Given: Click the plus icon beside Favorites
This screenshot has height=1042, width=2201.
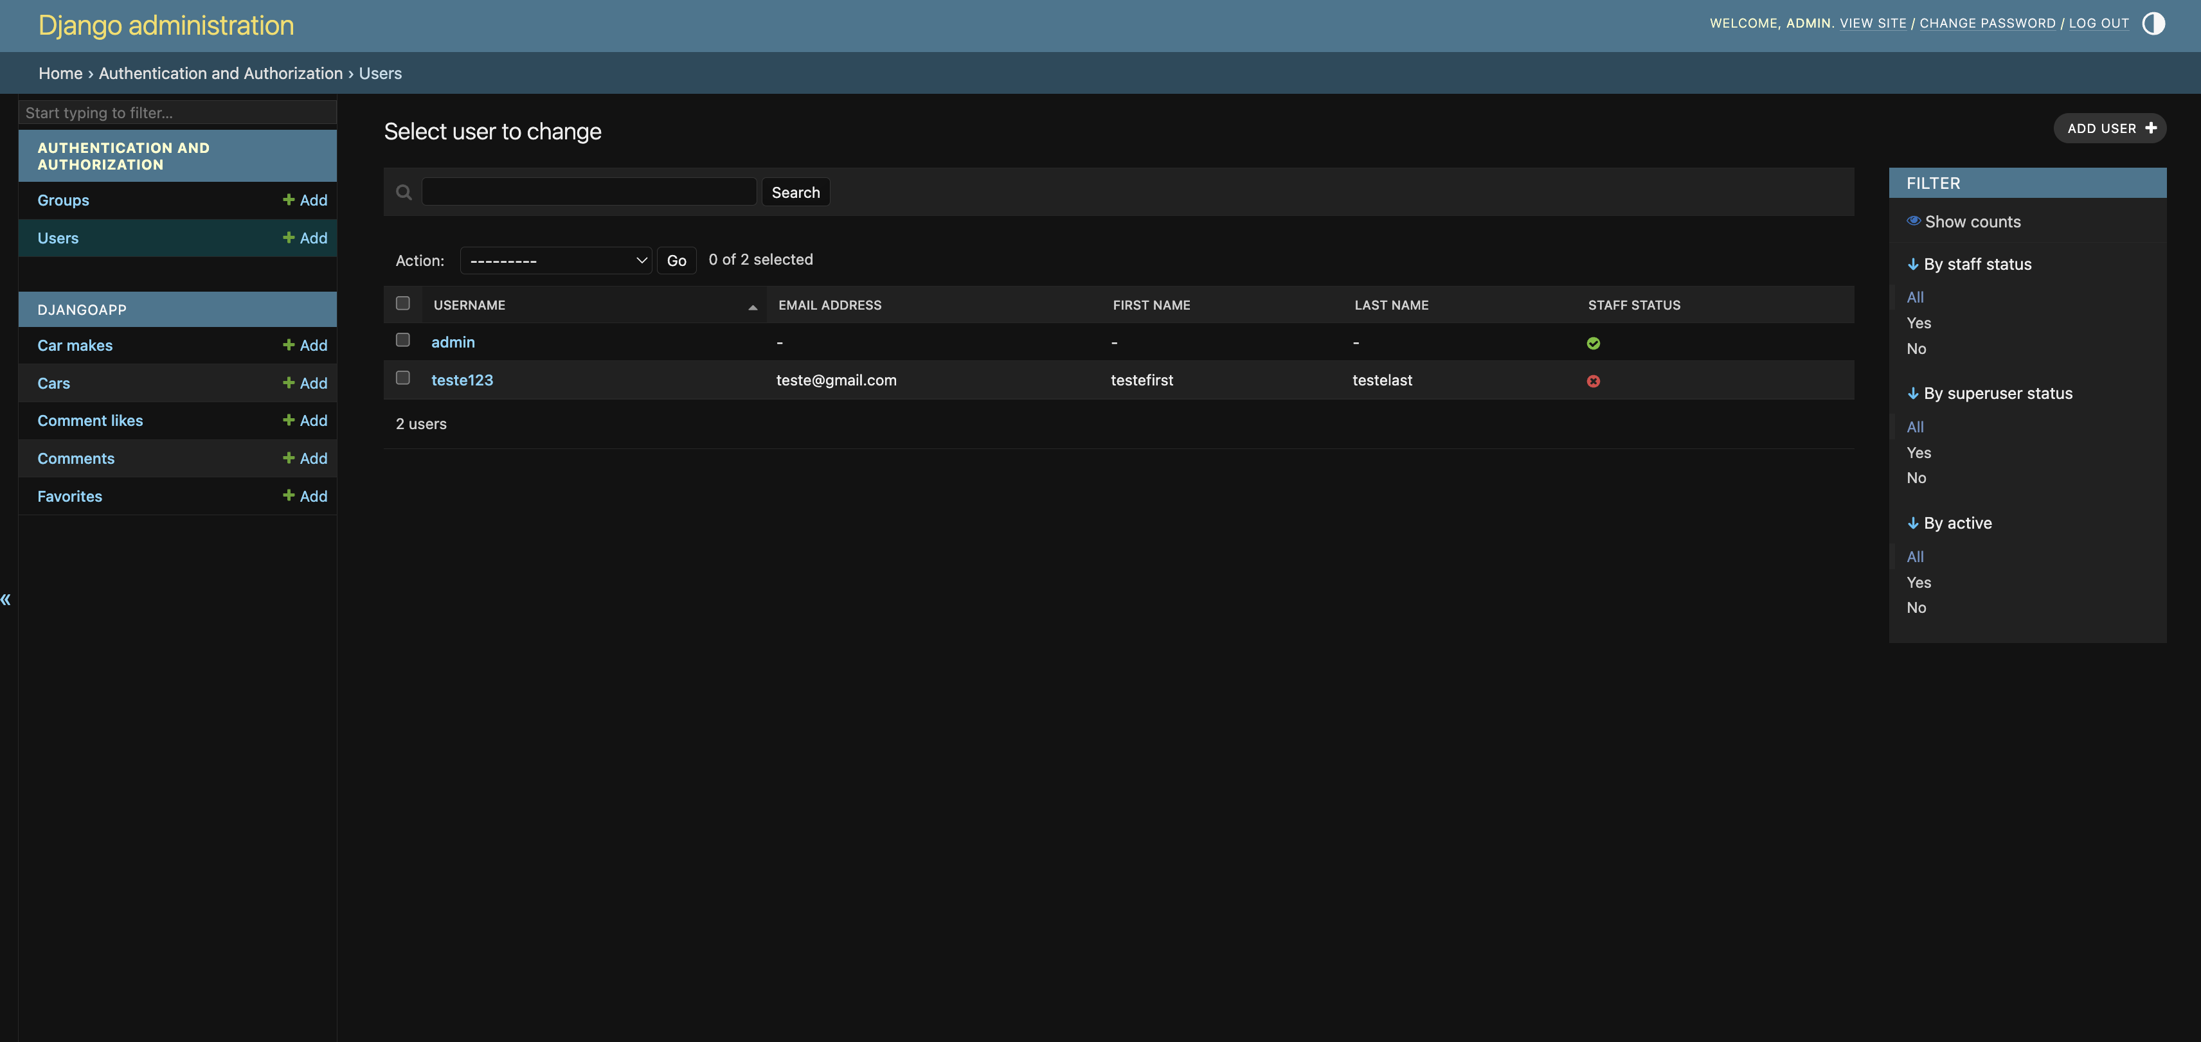Looking at the screenshot, I should [289, 495].
